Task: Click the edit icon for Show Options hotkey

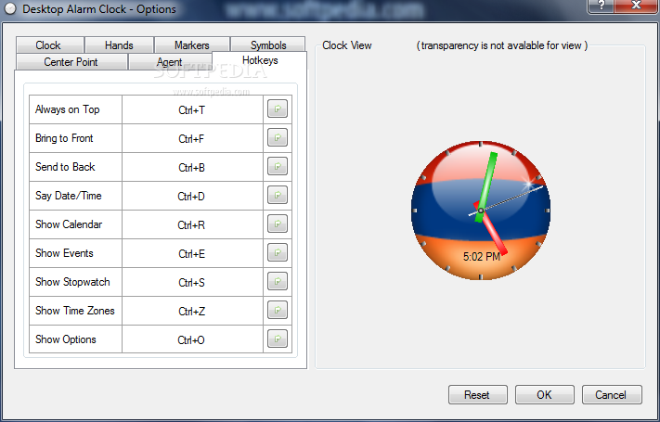Action: [x=278, y=339]
